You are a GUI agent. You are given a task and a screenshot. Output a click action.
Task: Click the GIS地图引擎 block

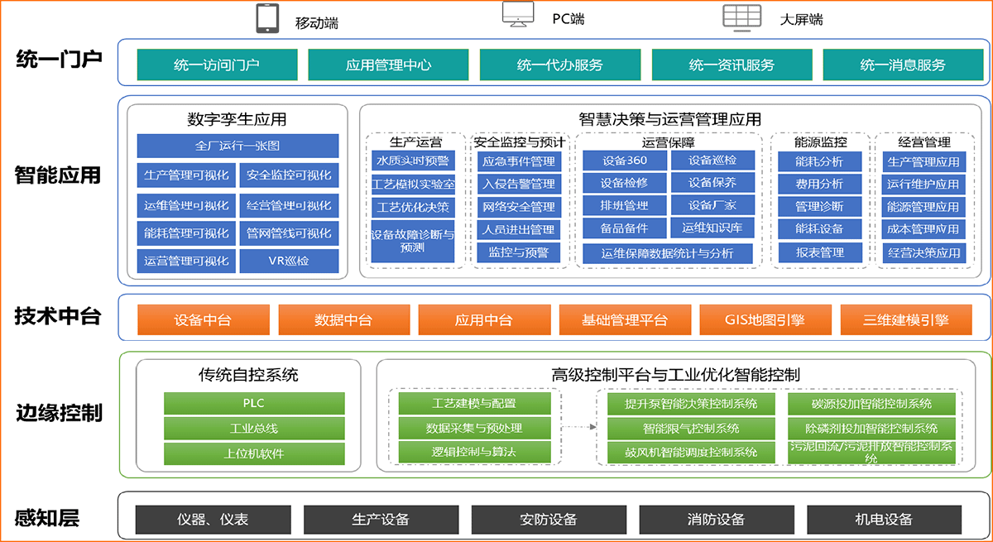coord(765,319)
